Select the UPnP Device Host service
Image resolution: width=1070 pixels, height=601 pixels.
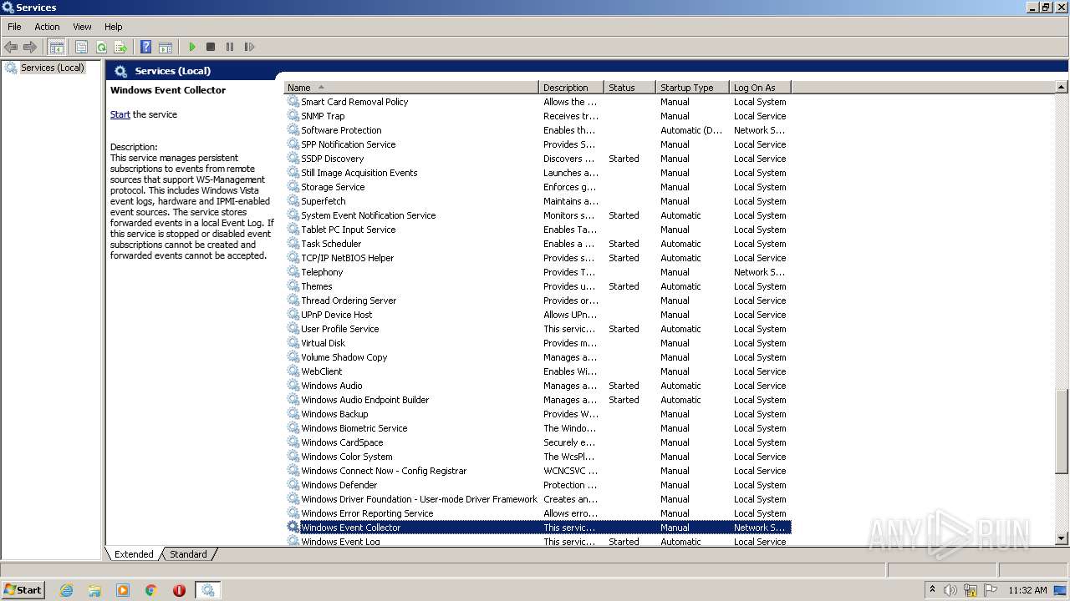[538, 315]
